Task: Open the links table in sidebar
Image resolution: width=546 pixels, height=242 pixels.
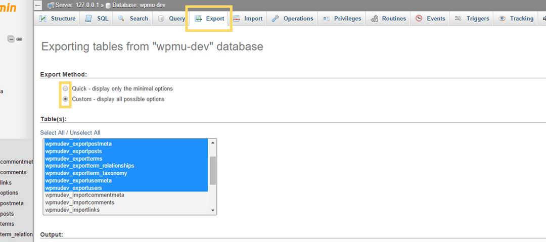Action: click(6, 182)
